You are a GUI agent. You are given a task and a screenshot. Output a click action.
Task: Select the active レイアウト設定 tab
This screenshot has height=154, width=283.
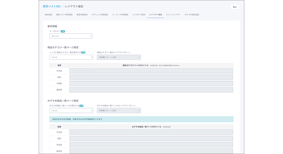pyautogui.click(x=155, y=15)
